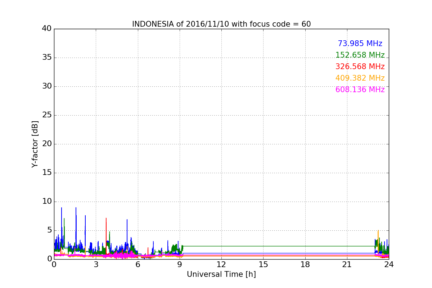Click the y-axis tick value 30
Screen dimensions: 432x288
click(46, 86)
